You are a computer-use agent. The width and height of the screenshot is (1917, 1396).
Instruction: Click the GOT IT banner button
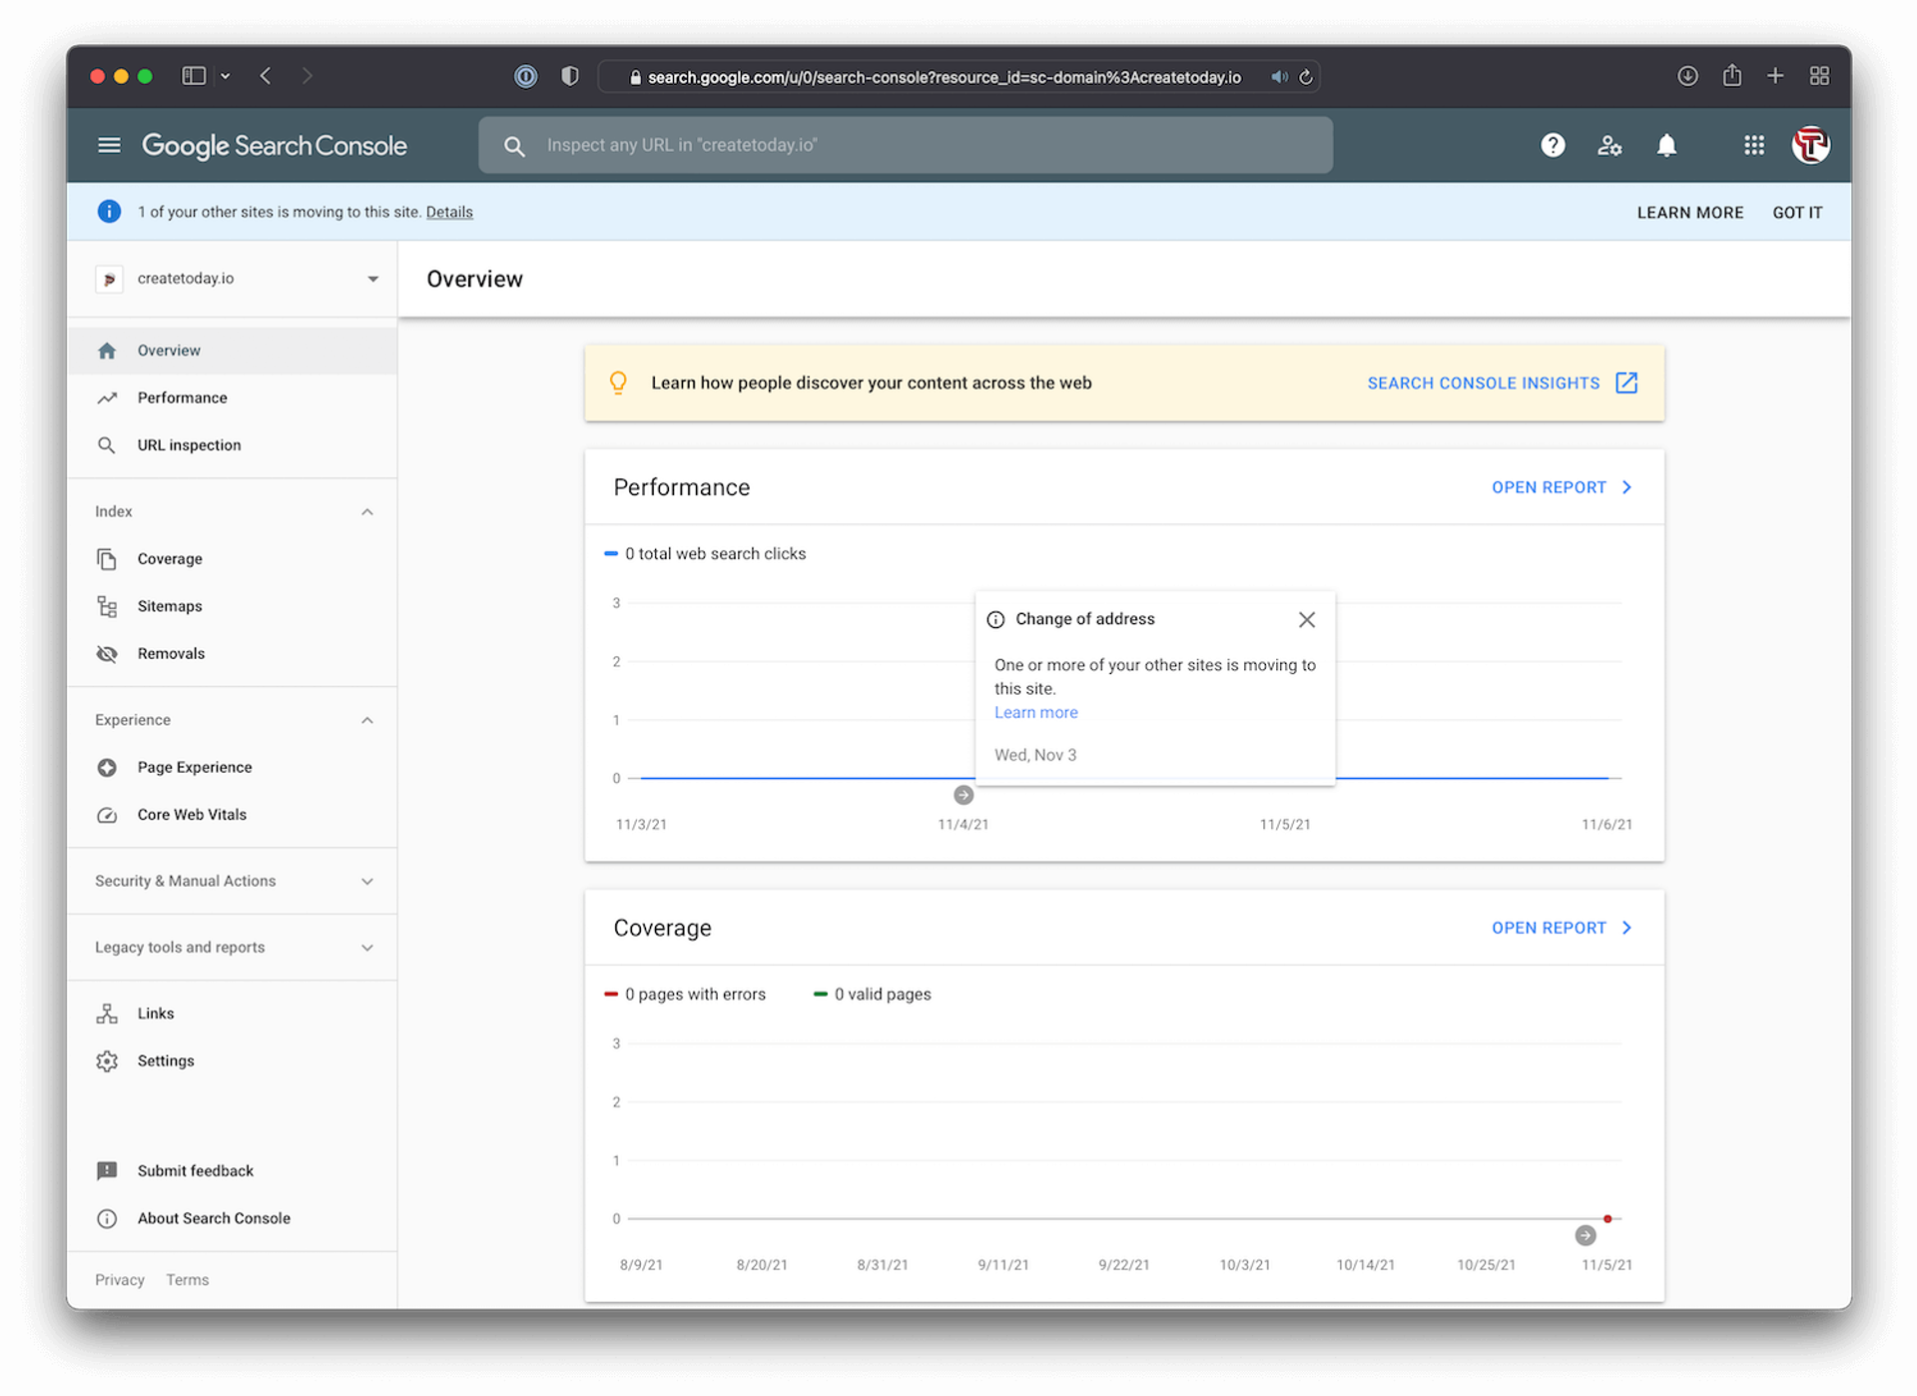[1796, 213]
